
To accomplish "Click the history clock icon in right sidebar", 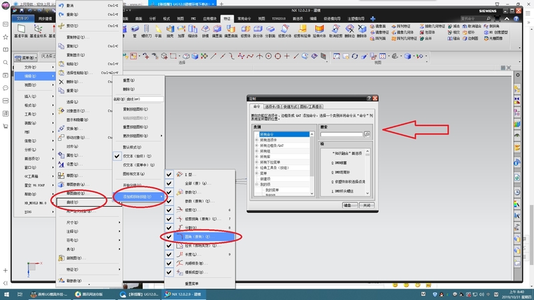I will [517, 192].
